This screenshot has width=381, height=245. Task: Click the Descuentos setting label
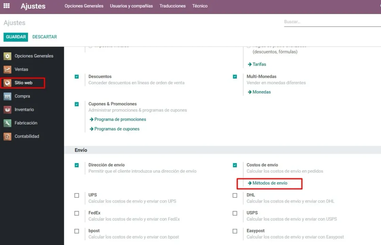pos(100,76)
